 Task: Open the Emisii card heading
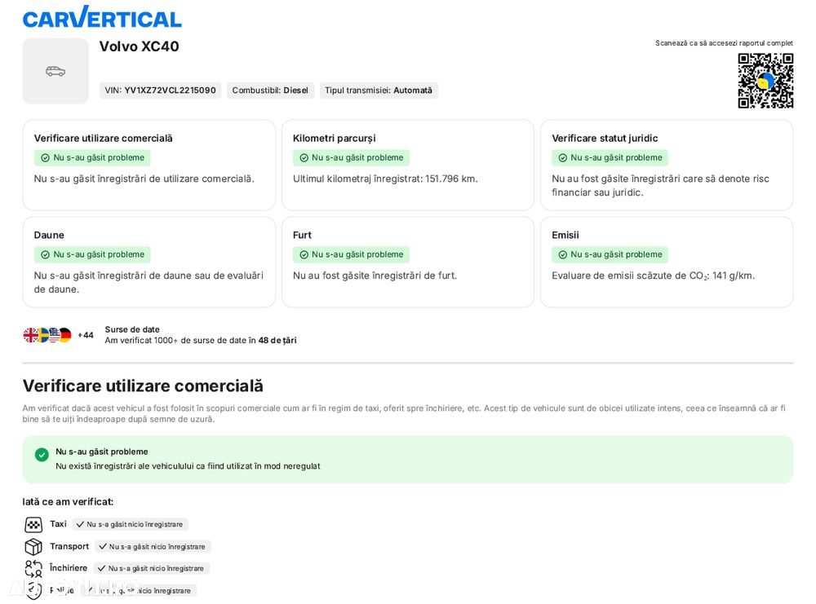(x=565, y=235)
